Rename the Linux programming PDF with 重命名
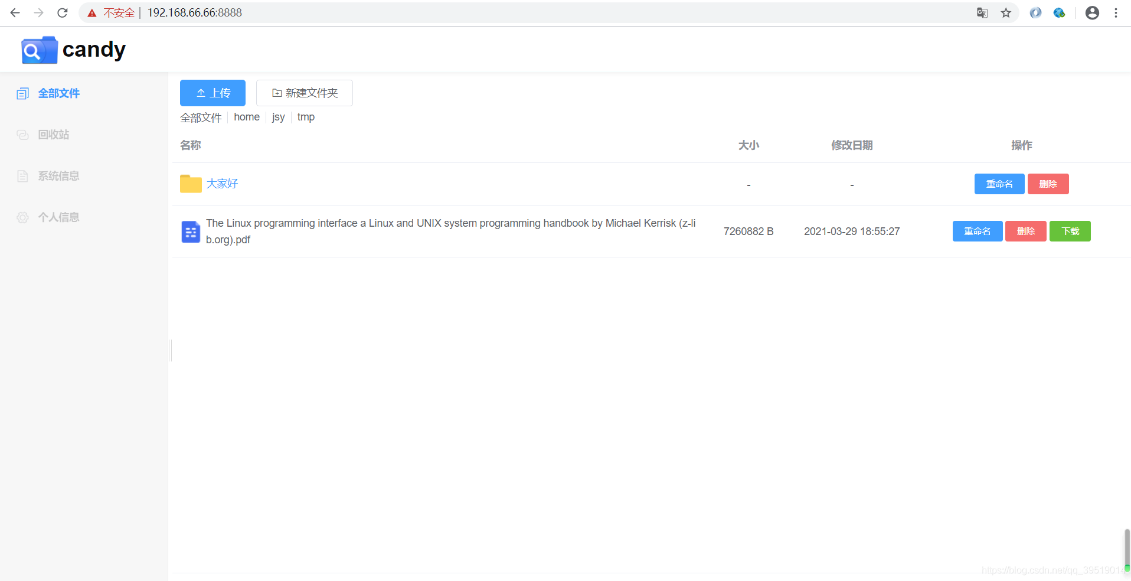 click(978, 231)
